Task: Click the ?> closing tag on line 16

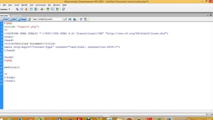Action: tap(6, 74)
